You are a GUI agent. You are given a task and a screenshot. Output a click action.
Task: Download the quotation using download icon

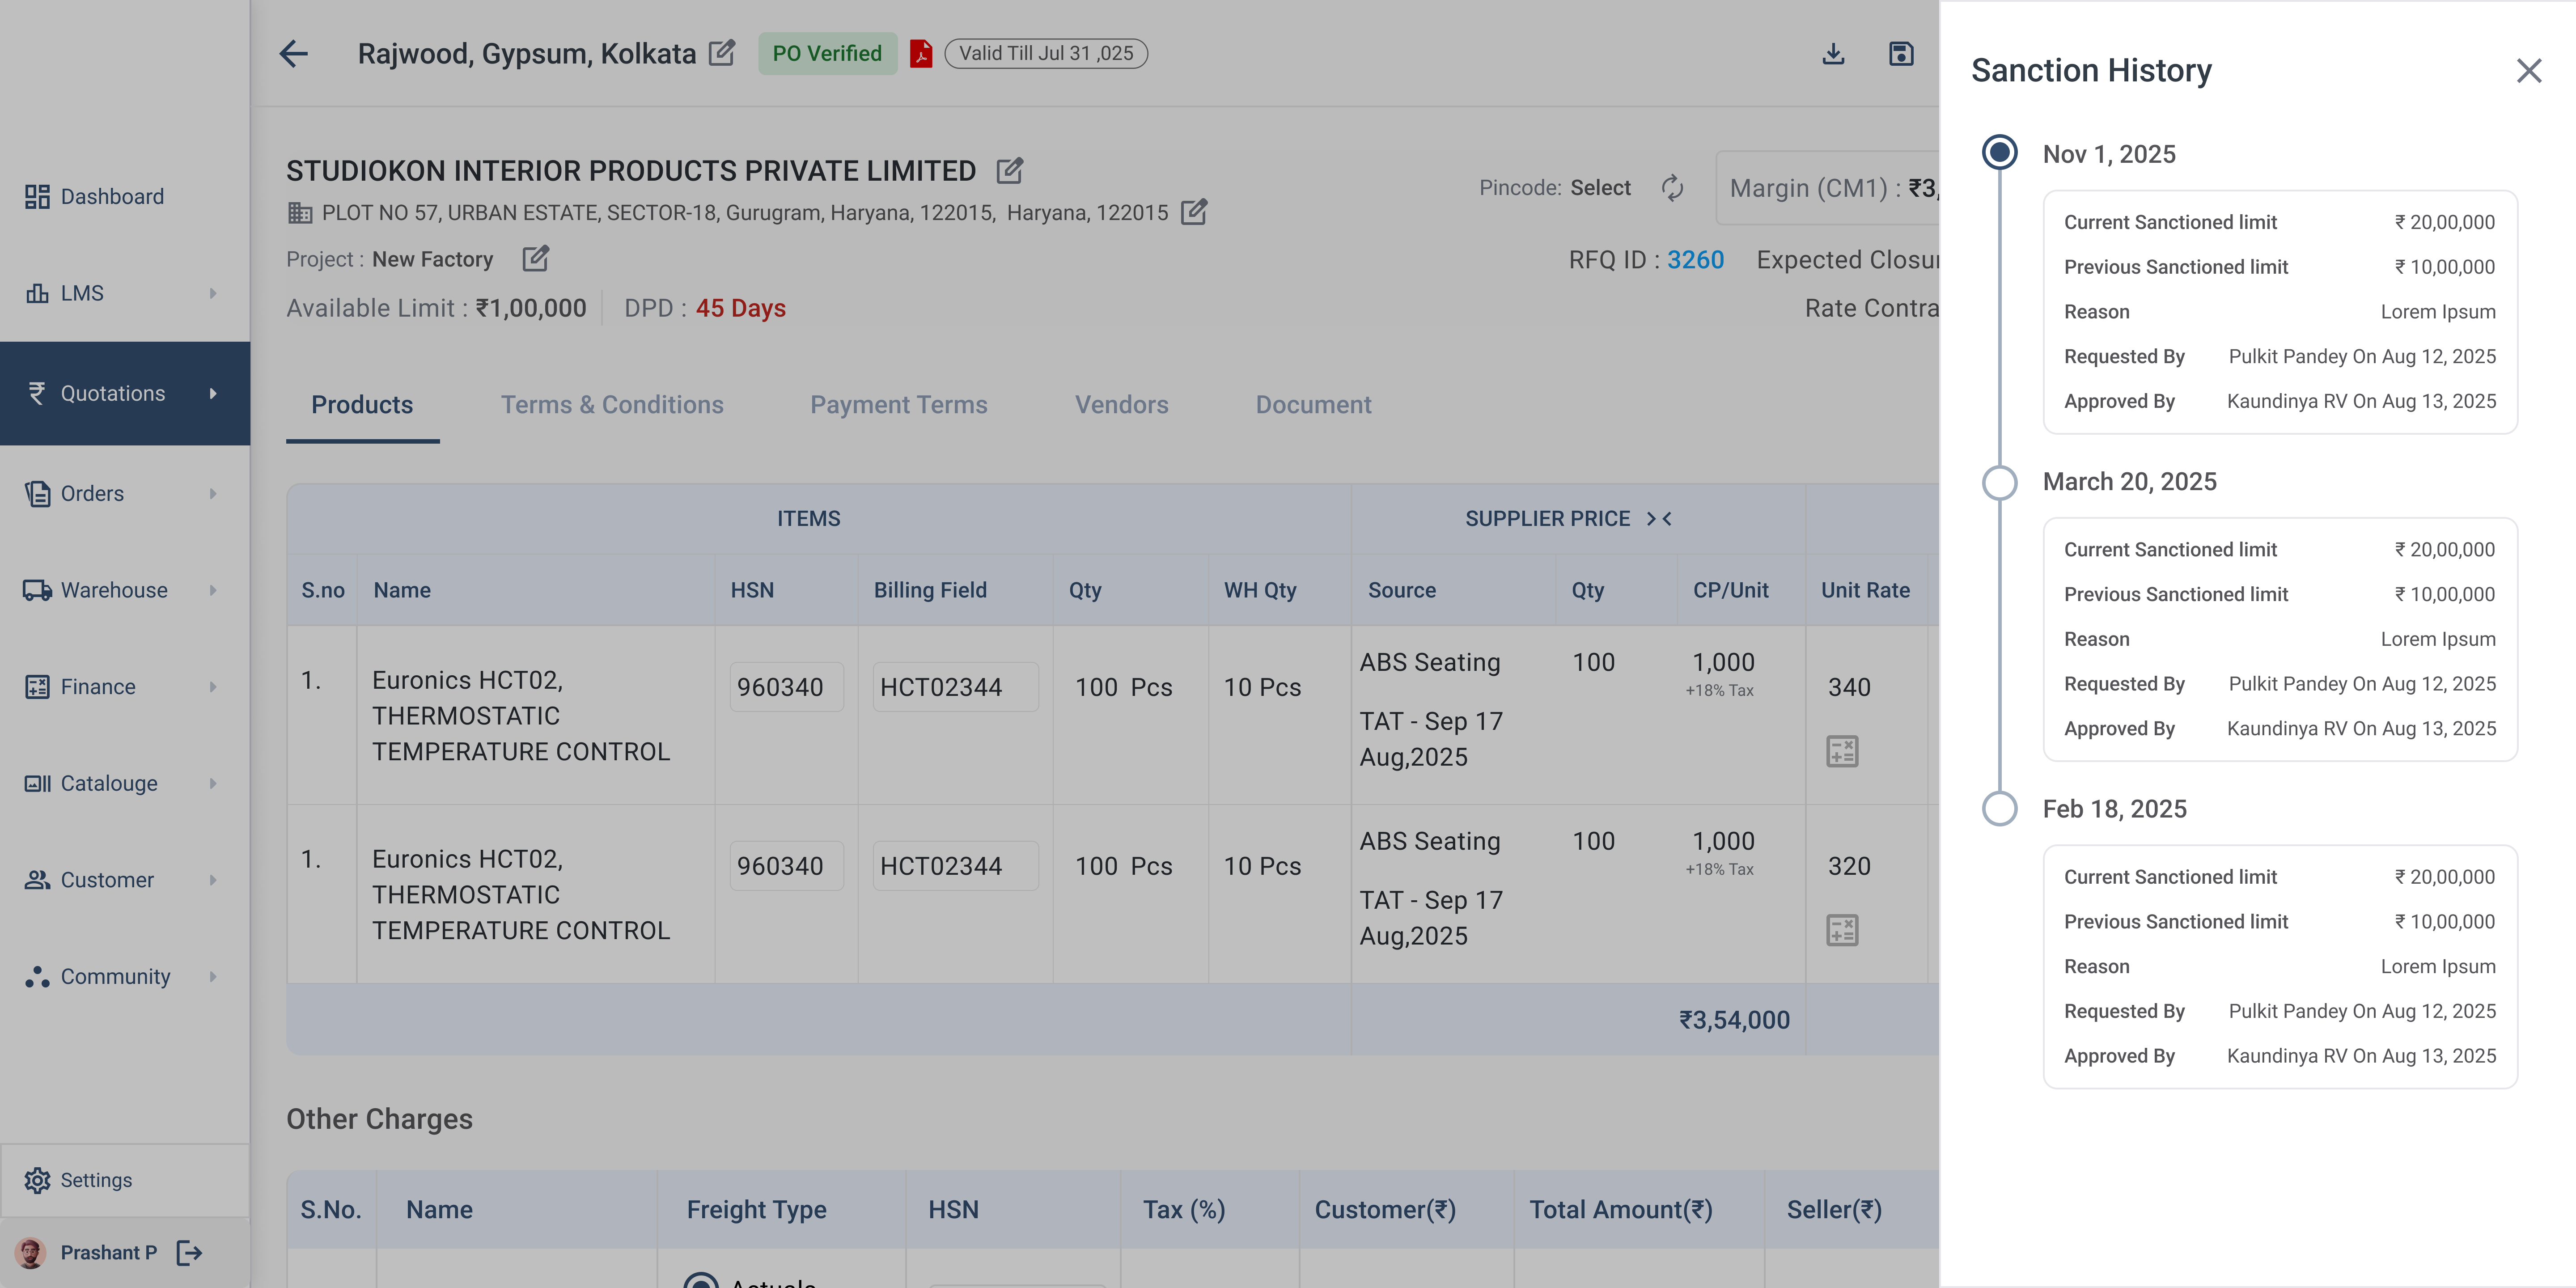click(x=1833, y=53)
